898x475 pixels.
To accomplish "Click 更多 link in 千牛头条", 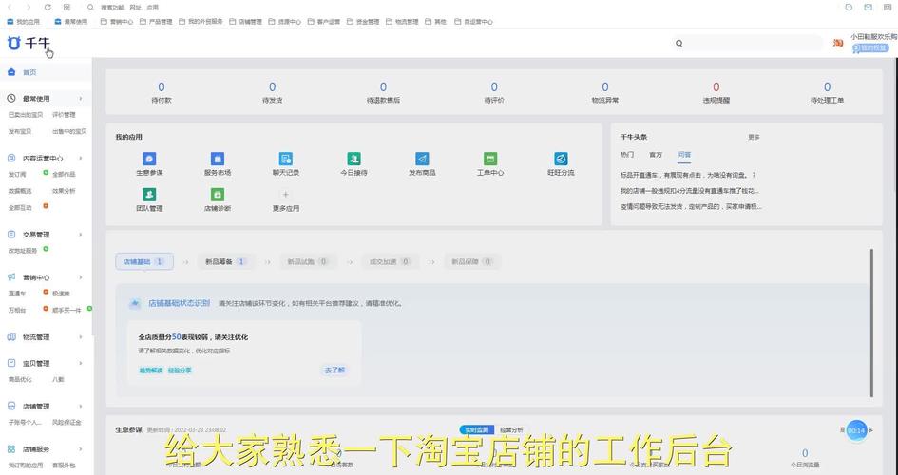I will coord(754,138).
